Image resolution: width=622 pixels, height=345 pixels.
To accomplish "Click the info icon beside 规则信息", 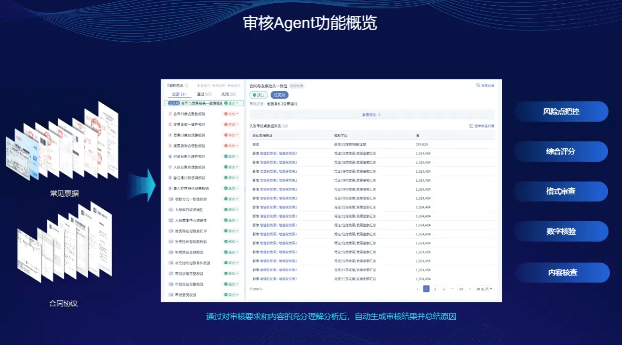I will 187,86.
